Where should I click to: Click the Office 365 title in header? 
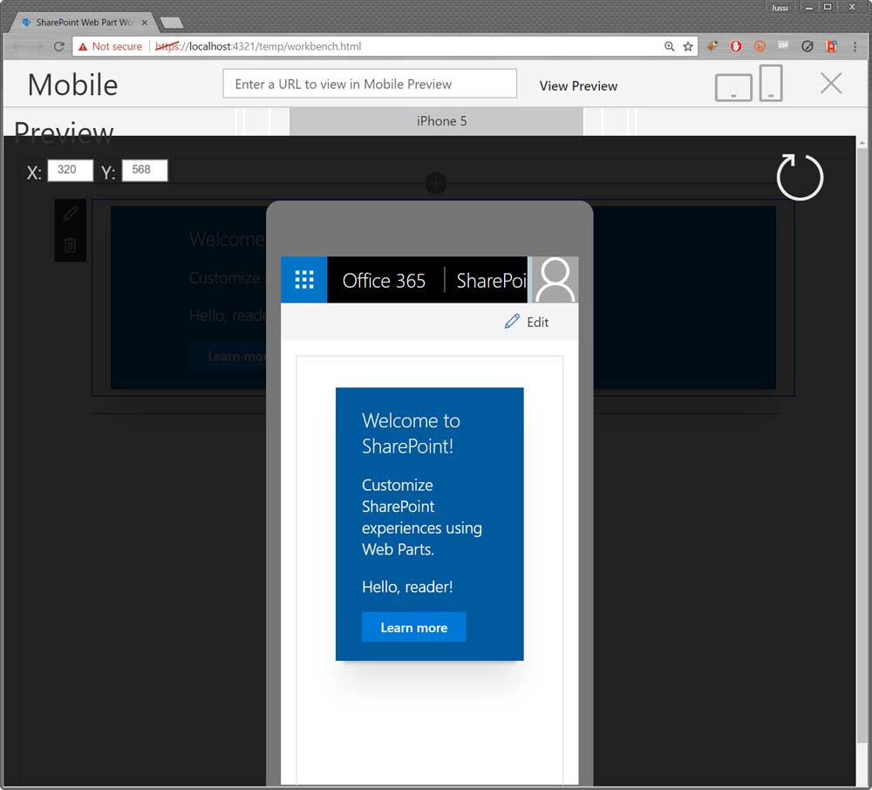[x=384, y=281]
